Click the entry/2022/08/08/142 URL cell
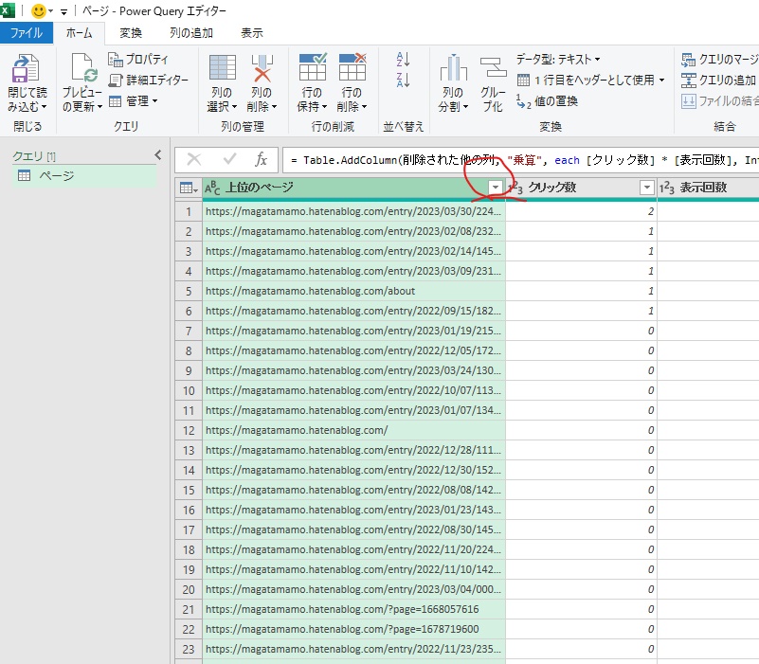759x664 pixels. point(353,490)
